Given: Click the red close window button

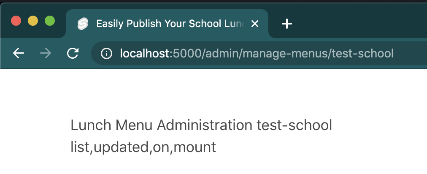Looking at the screenshot, I should [16, 21].
